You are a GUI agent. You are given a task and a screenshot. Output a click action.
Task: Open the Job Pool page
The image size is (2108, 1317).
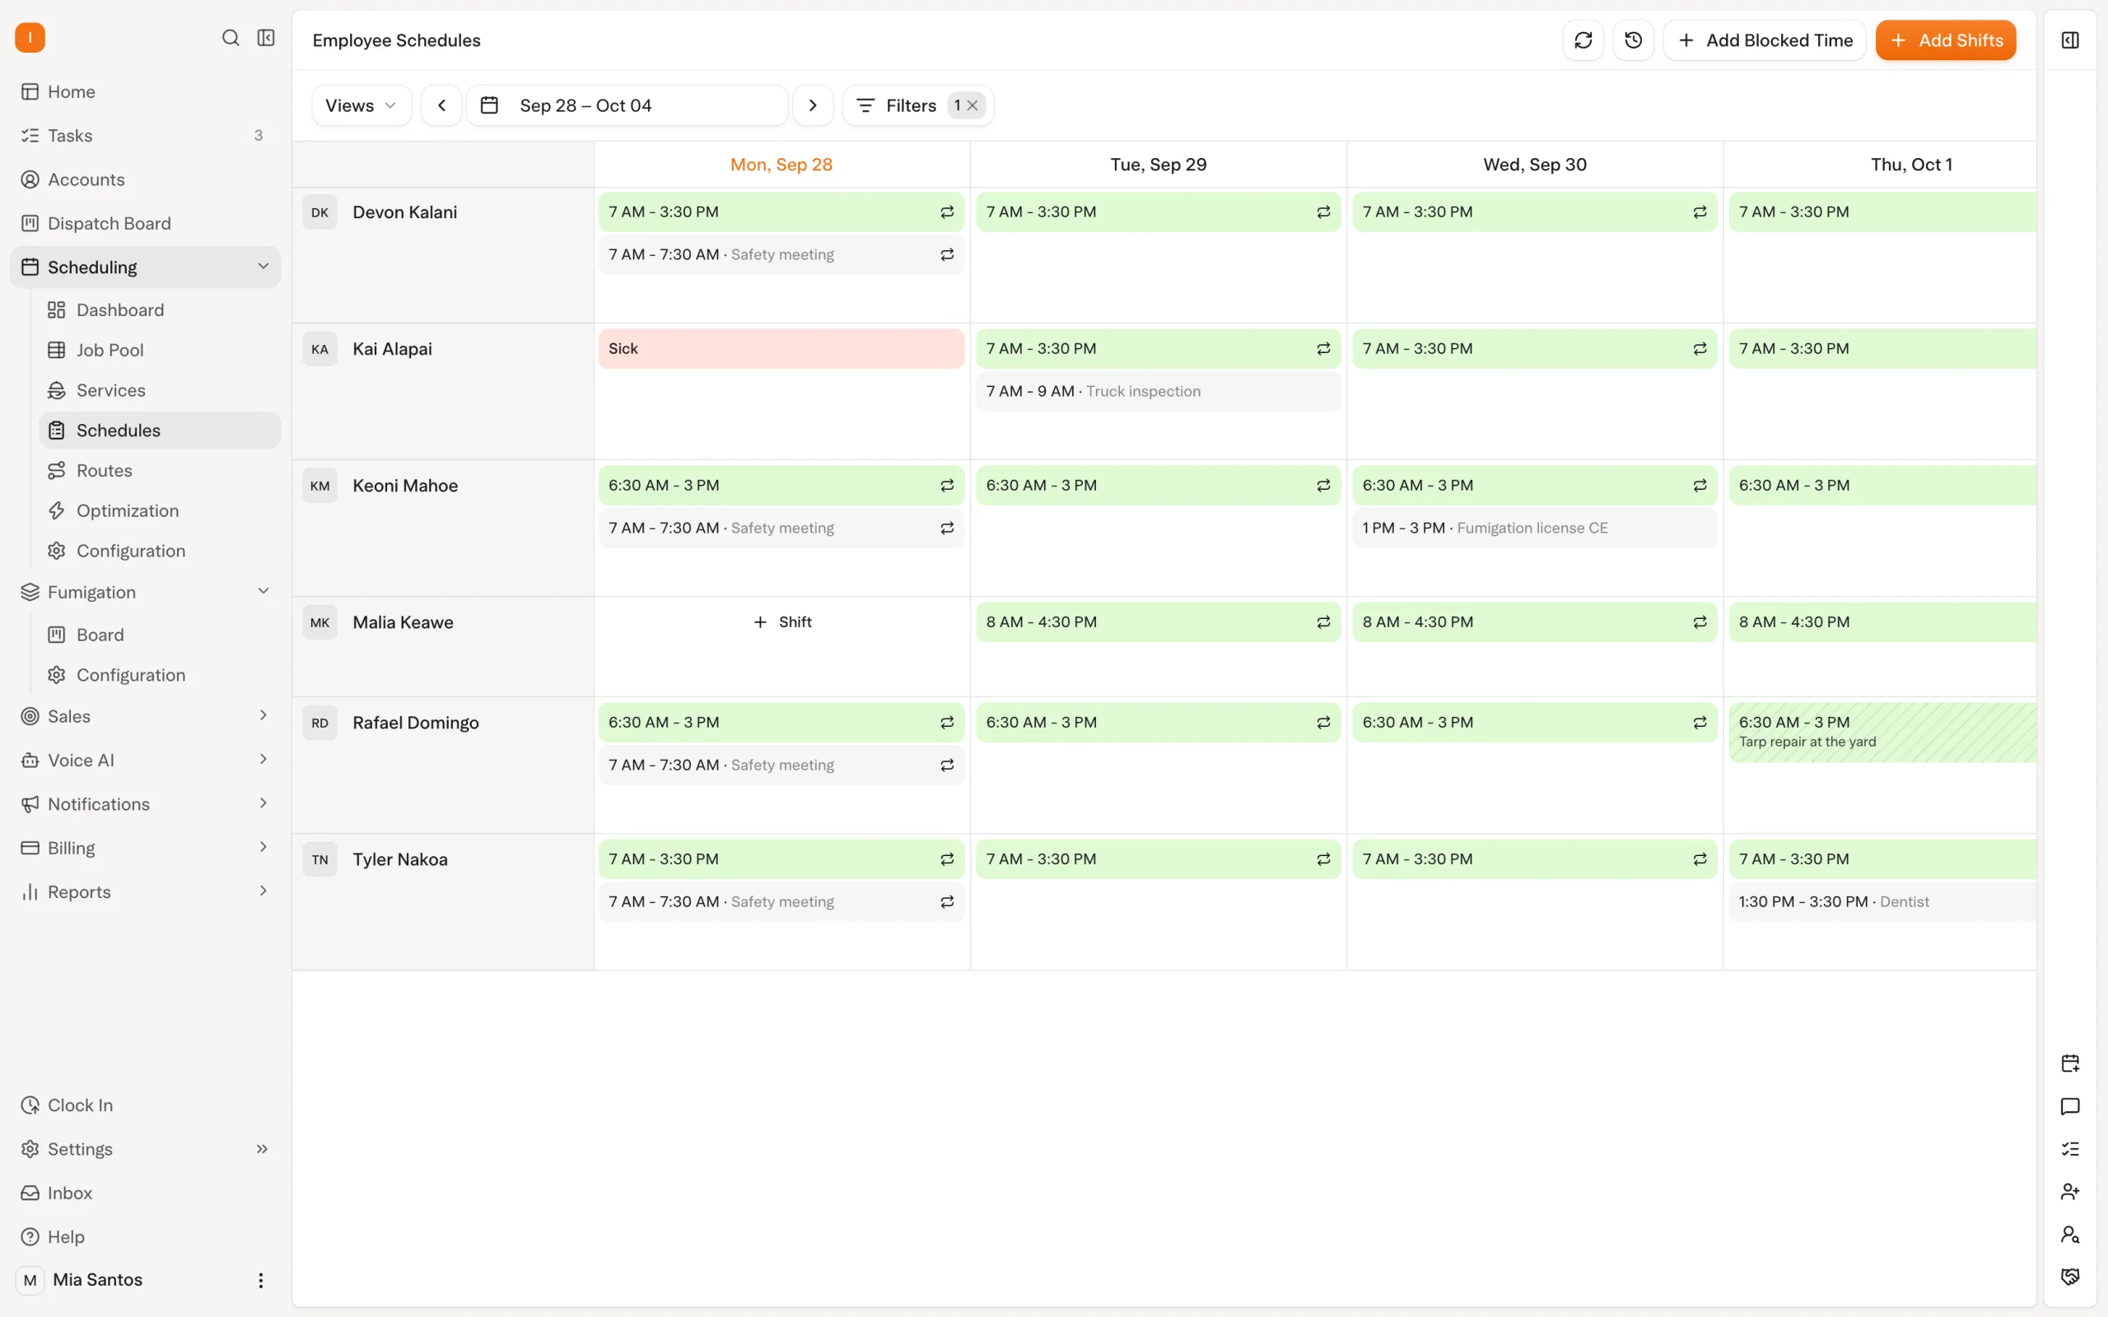(x=161, y=350)
